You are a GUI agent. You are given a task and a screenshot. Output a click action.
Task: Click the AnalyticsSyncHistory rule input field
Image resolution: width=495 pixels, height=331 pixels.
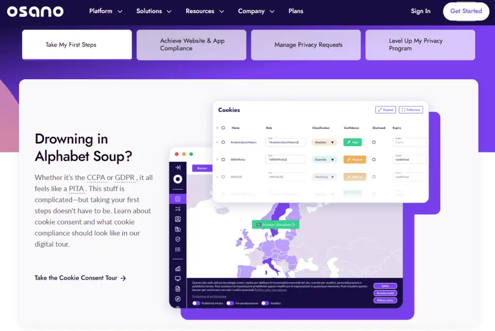pyautogui.click(x=286, y=142)
